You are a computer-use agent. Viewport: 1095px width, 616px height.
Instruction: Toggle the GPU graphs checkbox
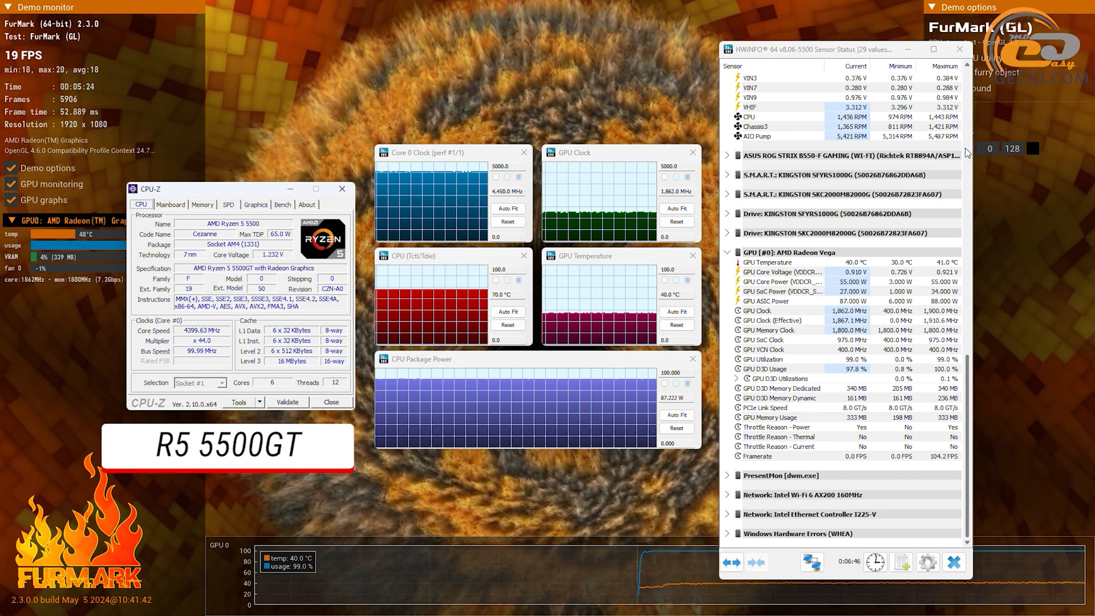[x=11, y=200]
